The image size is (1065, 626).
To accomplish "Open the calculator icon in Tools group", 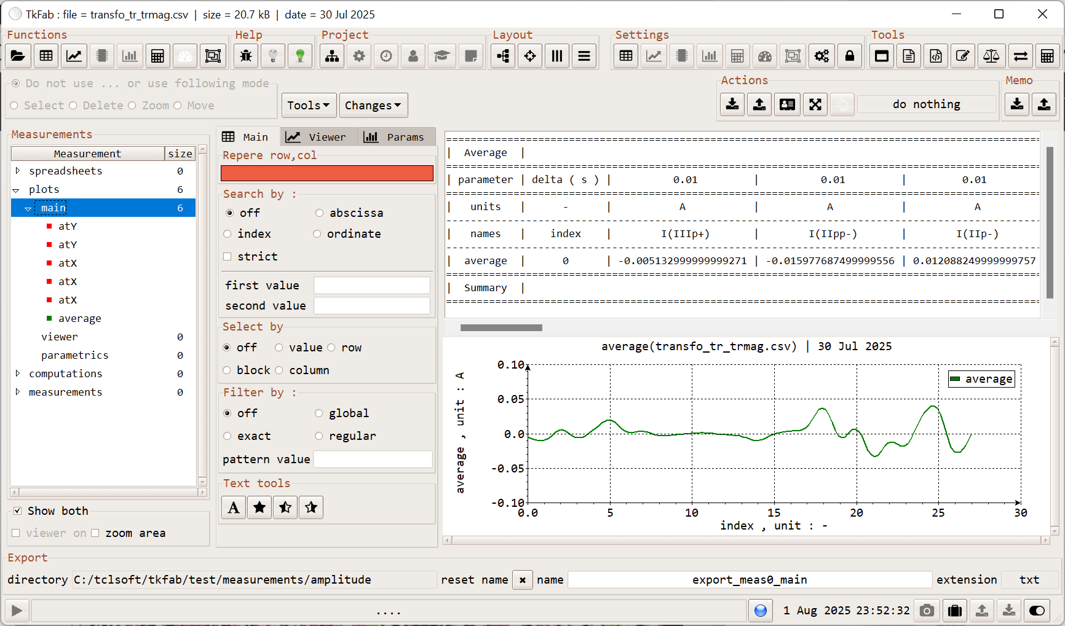I will (1048, 56).
